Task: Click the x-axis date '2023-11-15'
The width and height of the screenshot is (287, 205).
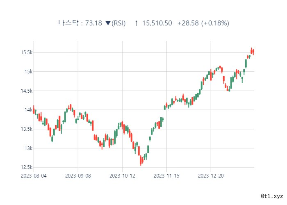Action: (166, 176)
